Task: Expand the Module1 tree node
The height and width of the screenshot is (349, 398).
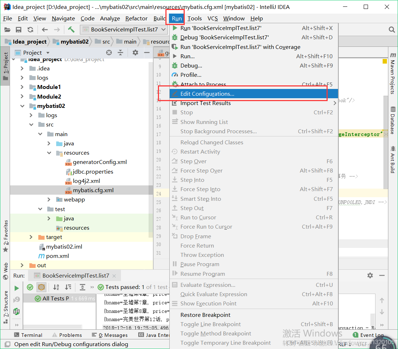Action: (x=22, y=87)
